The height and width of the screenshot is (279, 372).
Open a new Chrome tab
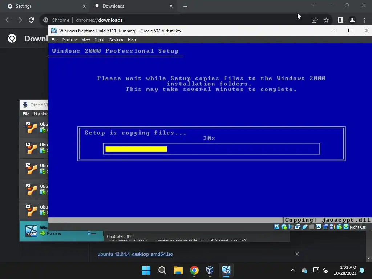[185, 6]
